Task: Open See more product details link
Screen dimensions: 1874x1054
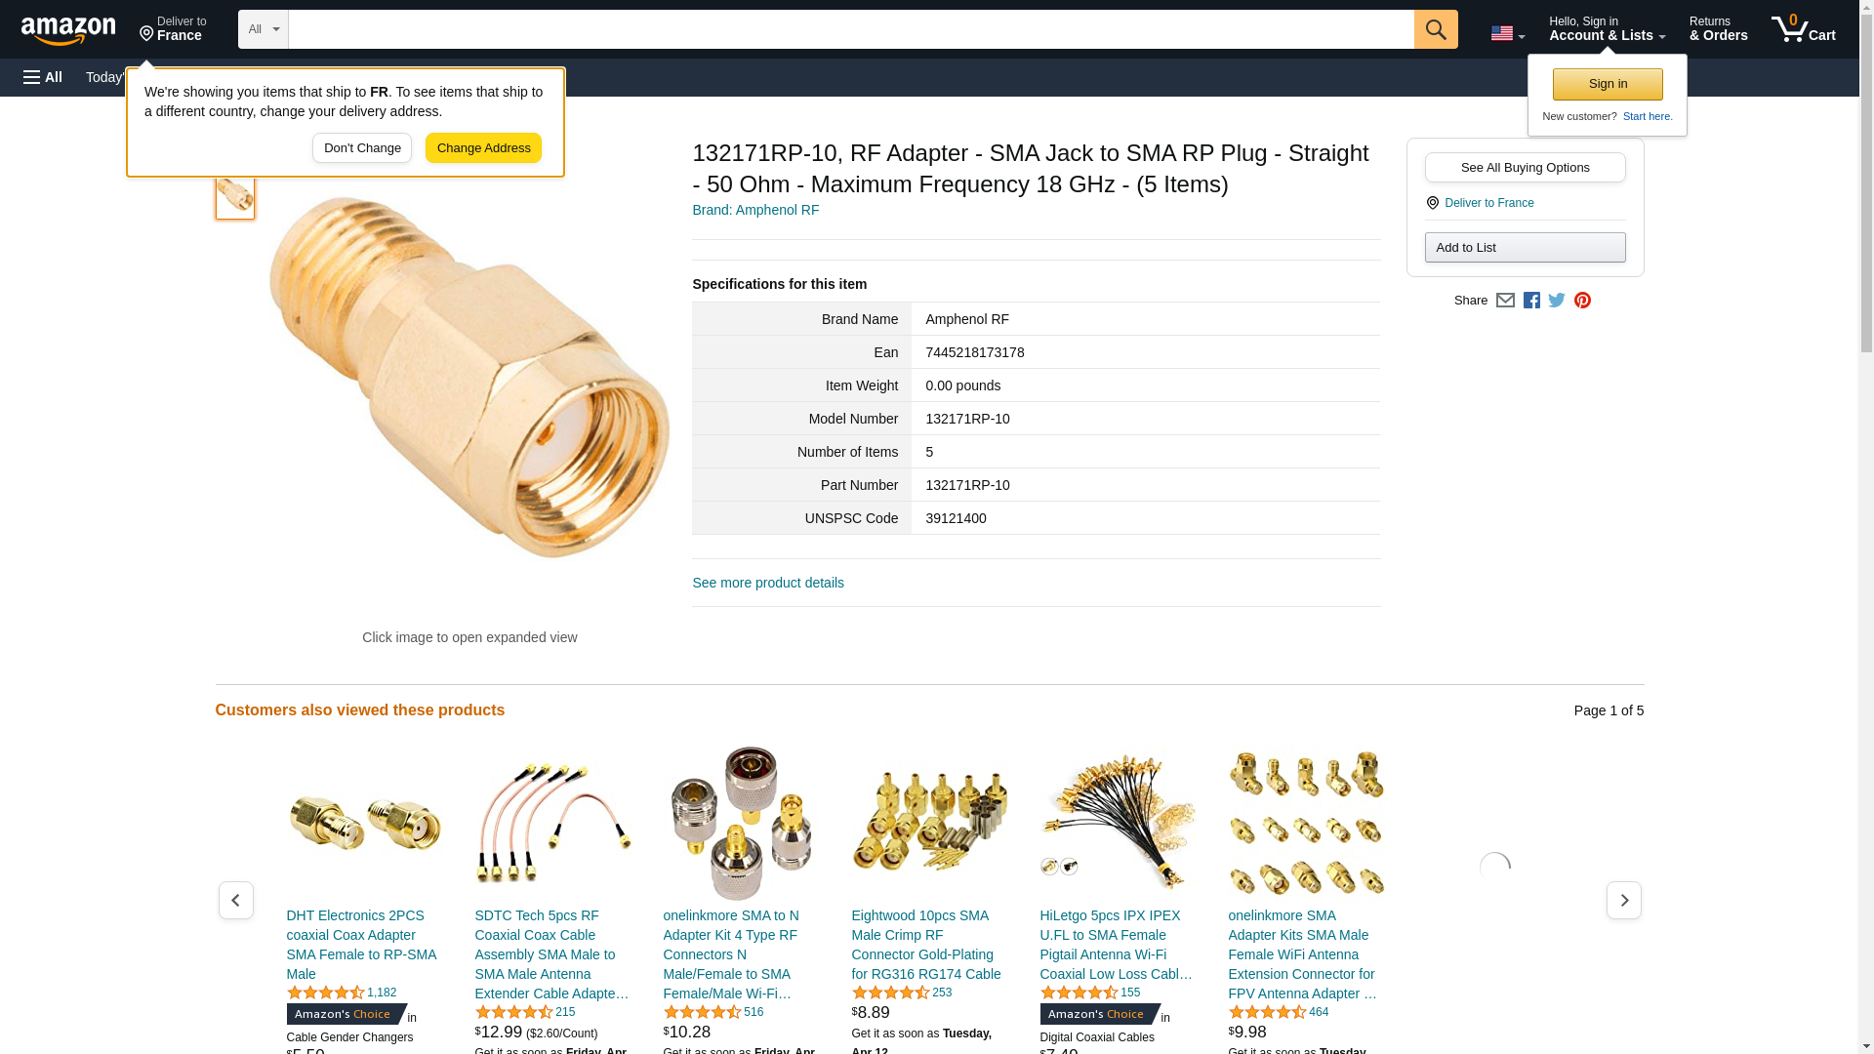Action: click(768, 583)
